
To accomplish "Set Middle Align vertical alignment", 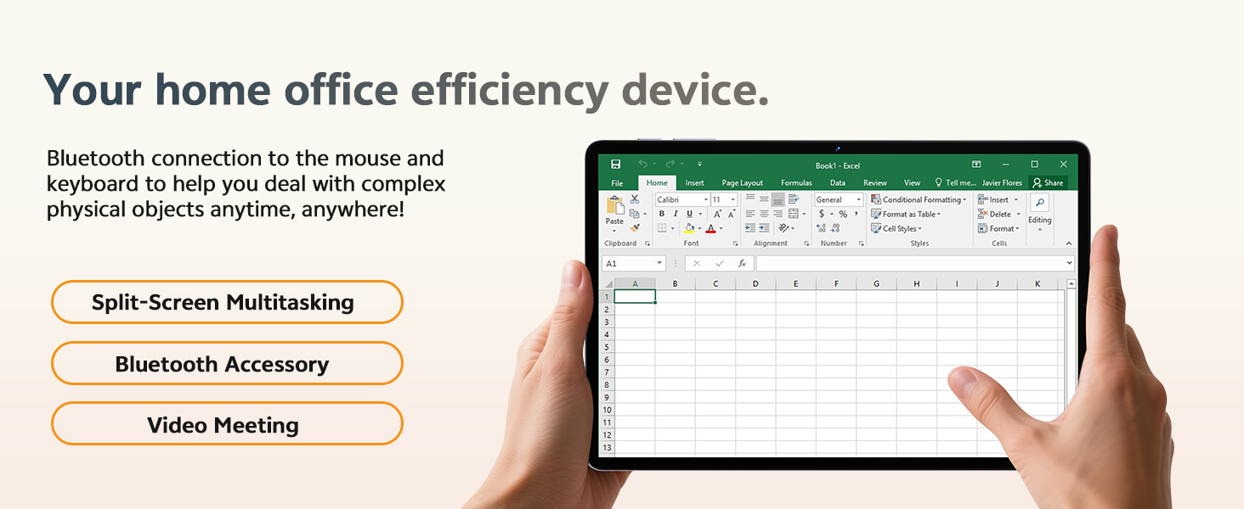I will coord(764,199).
